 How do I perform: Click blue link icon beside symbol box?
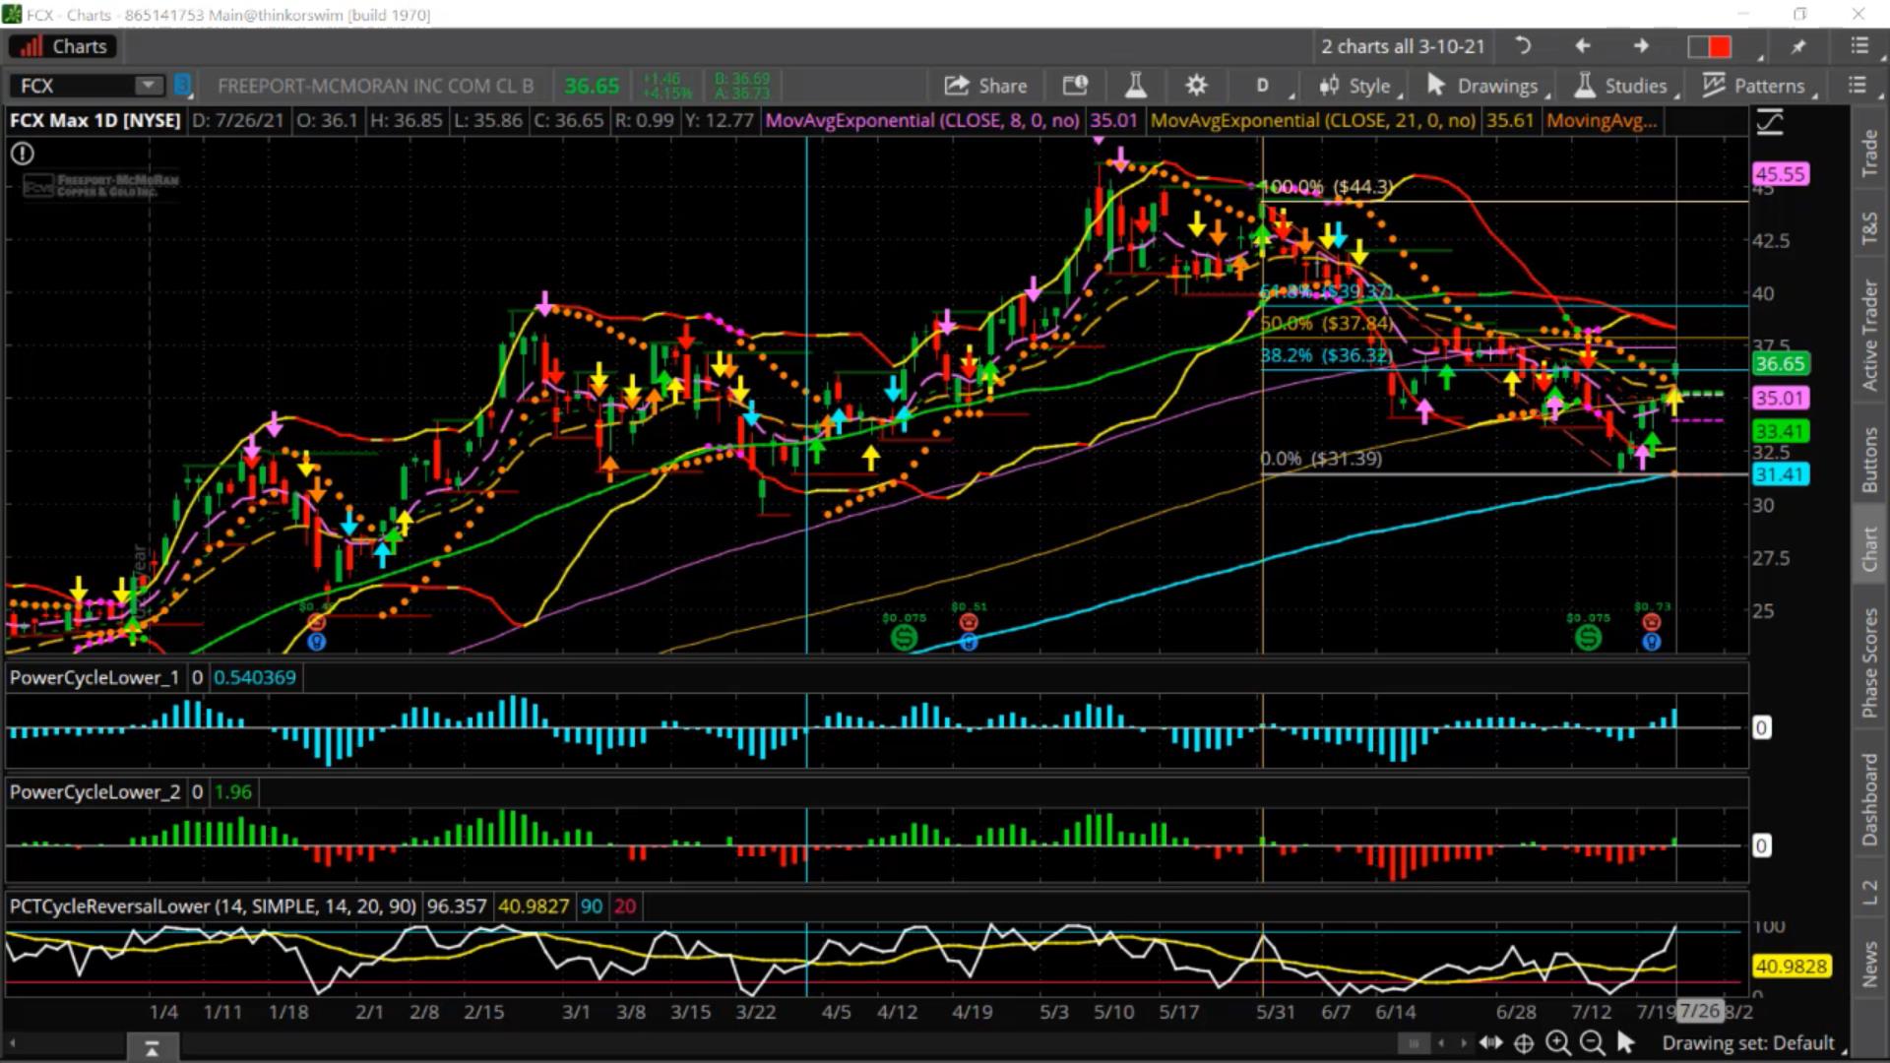[182, 86]
